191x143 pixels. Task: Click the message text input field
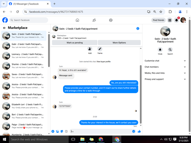point(100,132)
